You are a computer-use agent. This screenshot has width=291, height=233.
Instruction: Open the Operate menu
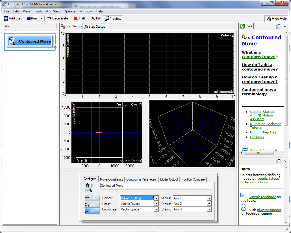pyautogui.click(x=70, y=11)
